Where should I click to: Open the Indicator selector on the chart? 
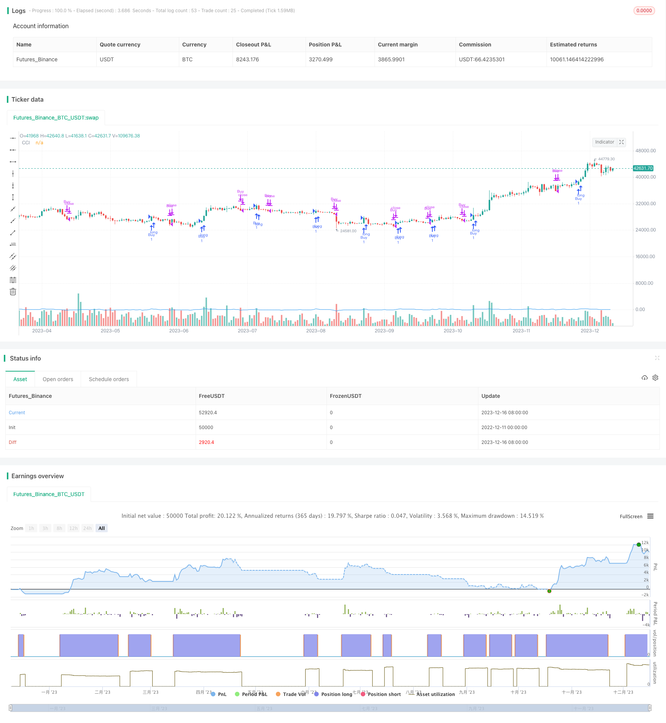click(x=604, y=142)
